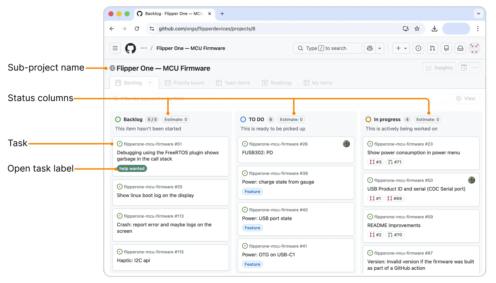This screenshot has height=283, width=496.
Task: Click the assignee avatar on issue #50
Action: tap(471, 180)
